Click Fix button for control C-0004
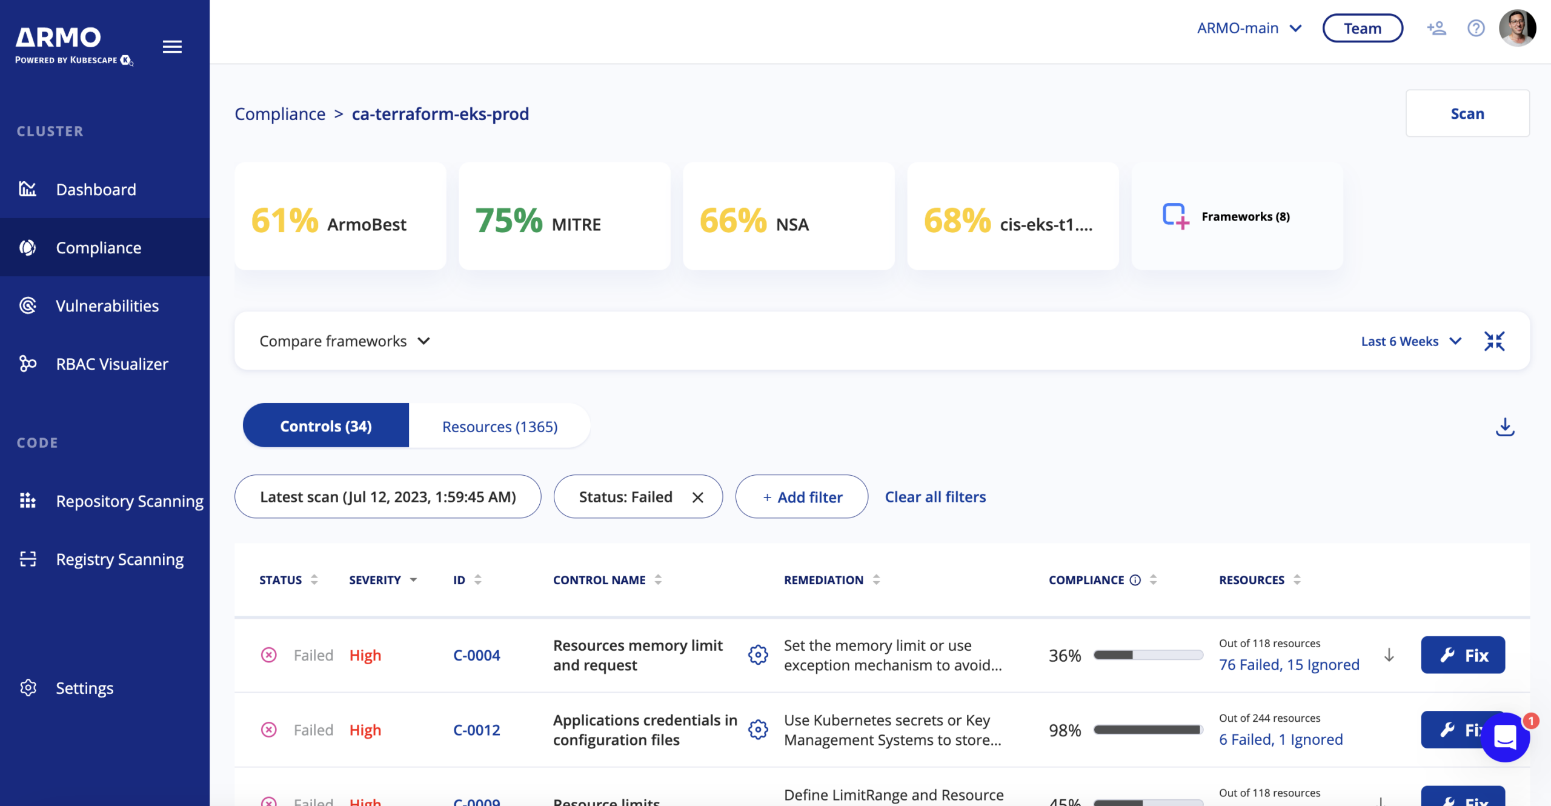The image size is (1551, 806). (x=1463, y=654)
